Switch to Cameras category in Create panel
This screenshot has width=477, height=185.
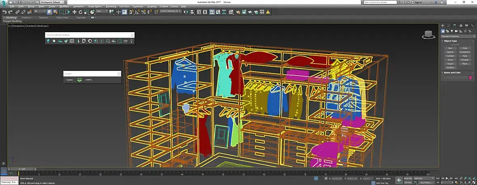tap(457, 31)
